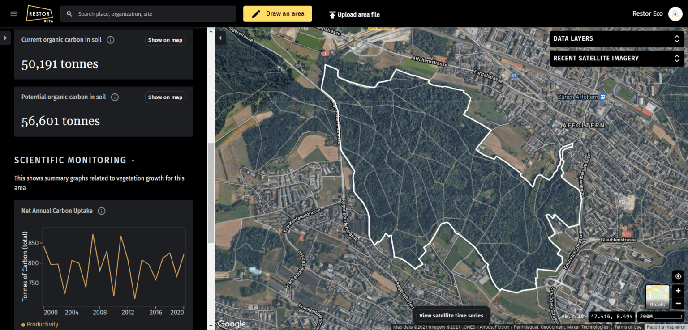The width and height of the screenshot is (688, 330).
Task: Open View satellite time series
Action: click(451, 315)
